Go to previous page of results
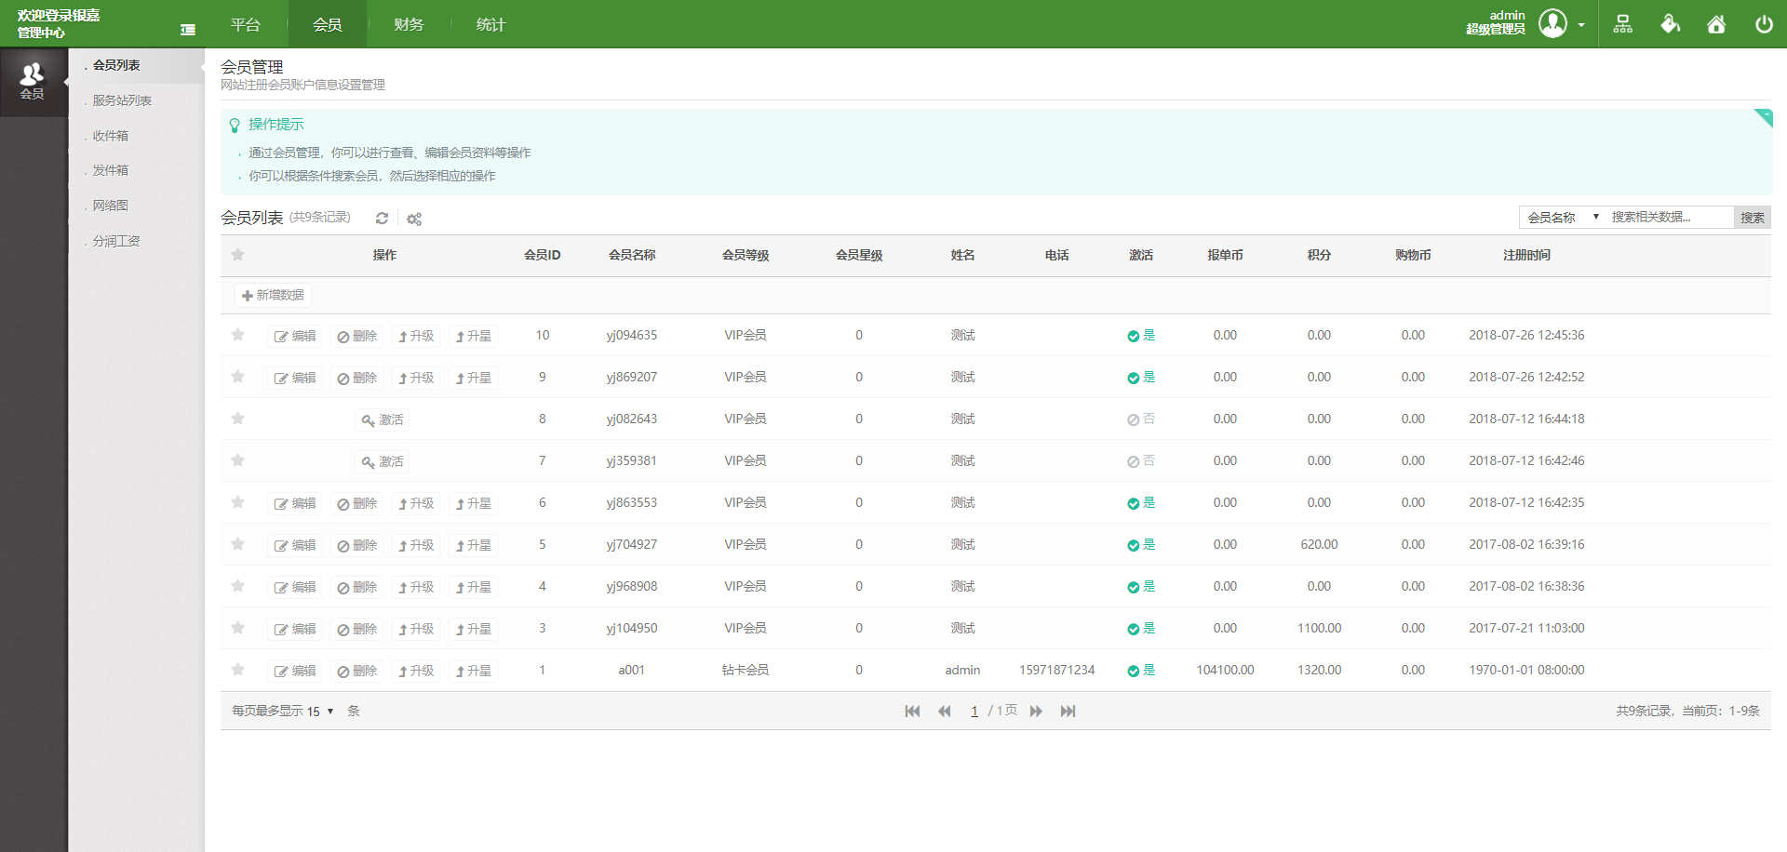 (x=944, y=712)
